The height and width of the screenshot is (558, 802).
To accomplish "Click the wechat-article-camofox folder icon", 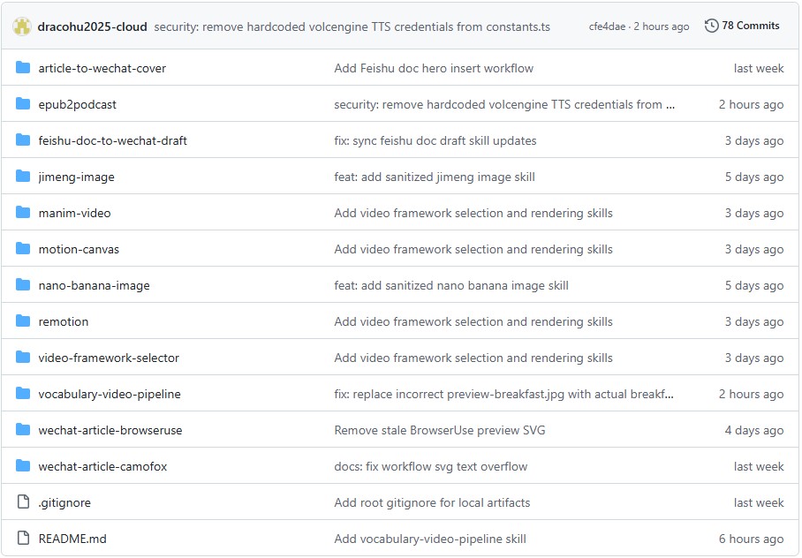I will [23, 466].
